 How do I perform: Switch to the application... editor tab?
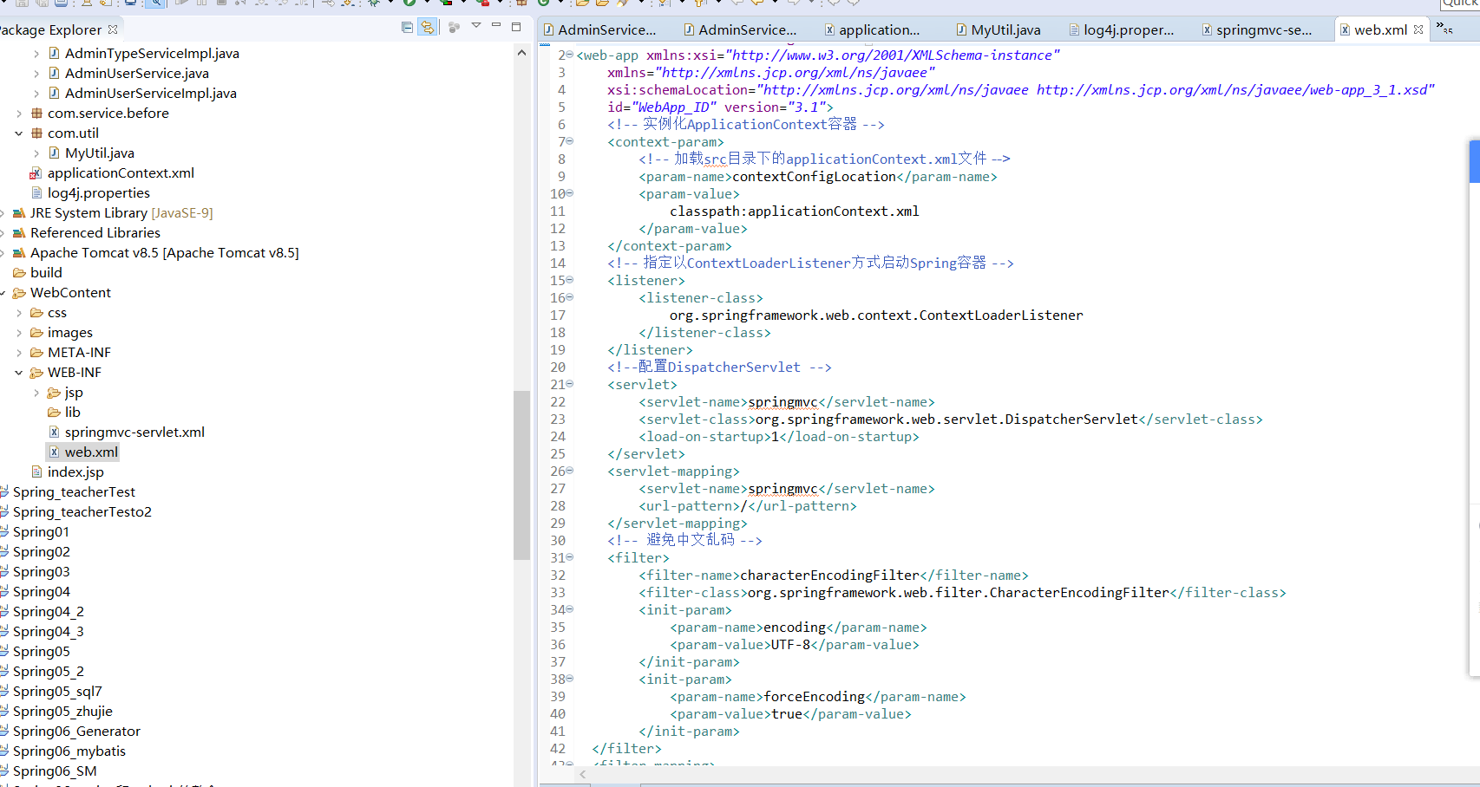coord(873,29)
